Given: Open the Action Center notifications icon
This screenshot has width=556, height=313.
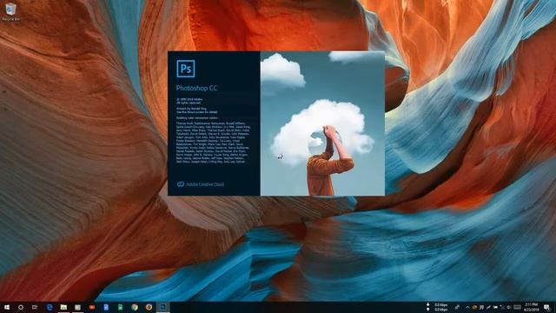Looking at the screenshot, I should click(547, 307).
